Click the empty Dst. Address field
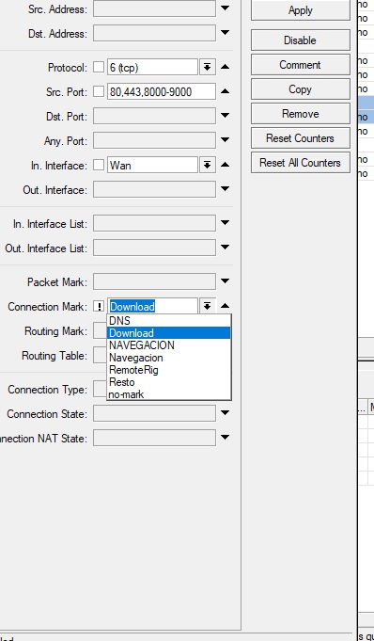The image size is (374, 641). point(154,33)
